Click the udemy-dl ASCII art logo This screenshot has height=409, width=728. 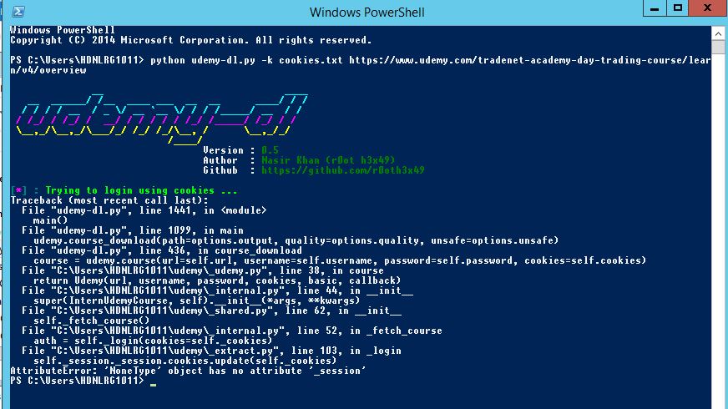pyautogui.click(x=162, y=119)
